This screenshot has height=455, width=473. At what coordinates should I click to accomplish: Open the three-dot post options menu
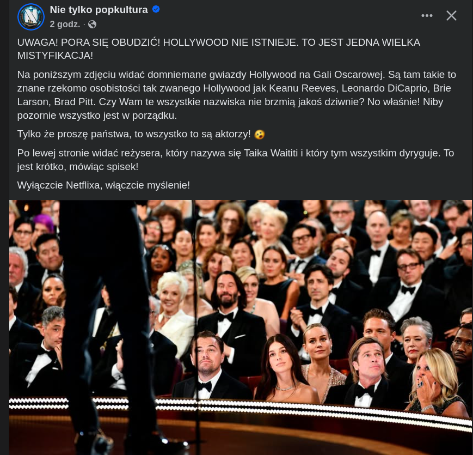click(427, 15)
